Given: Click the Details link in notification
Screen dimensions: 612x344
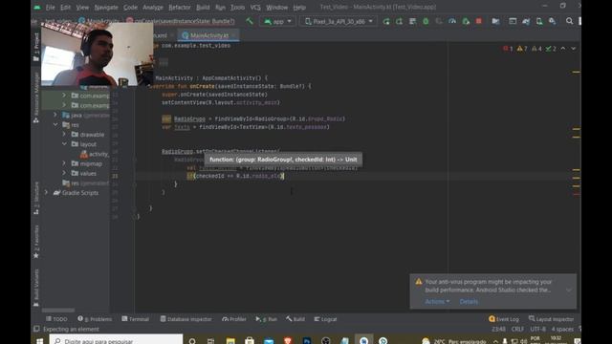Looking at the screenshot, I should click(x=469, y=302).
